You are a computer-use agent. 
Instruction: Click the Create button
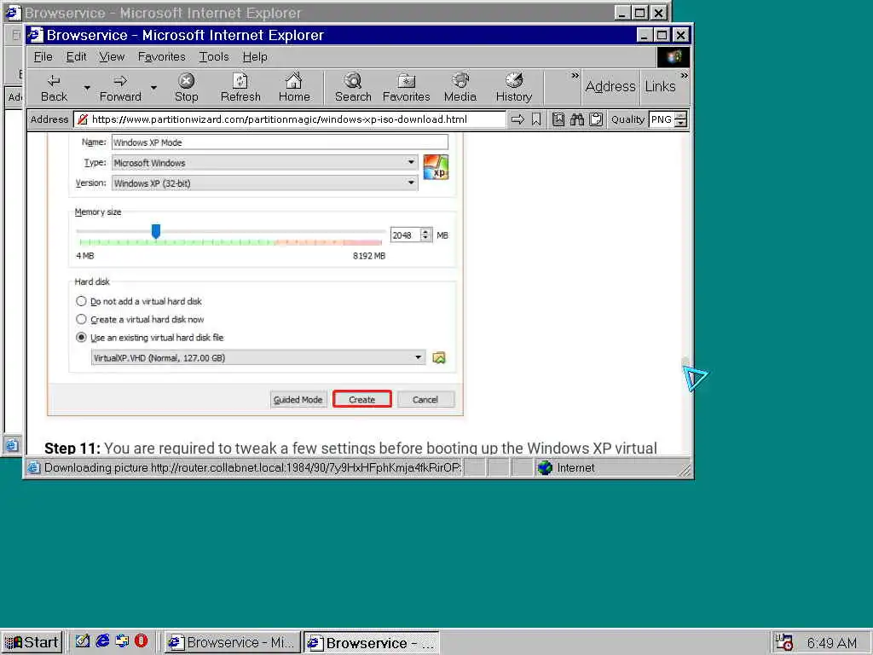click(x=361, y=399)
